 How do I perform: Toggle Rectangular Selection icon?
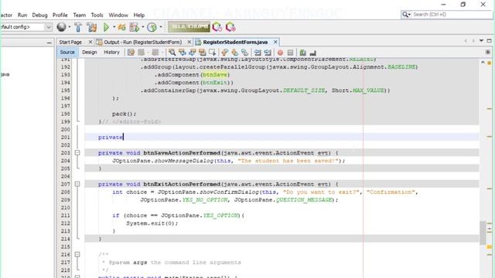tap(213, 53)
